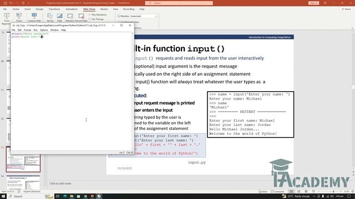Open Notes pane from status bar
Screen dimensions: 355x199
(x=263, y=191)
